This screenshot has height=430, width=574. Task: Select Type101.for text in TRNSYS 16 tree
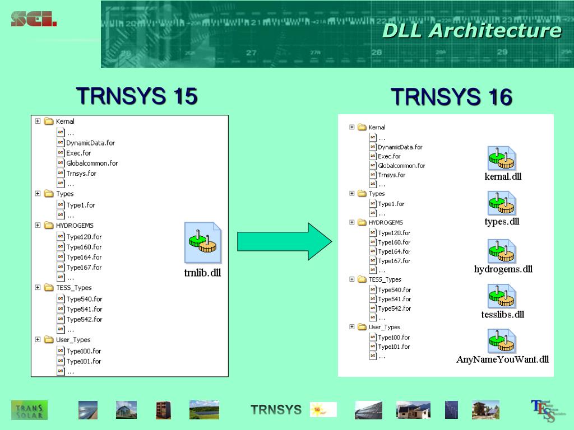pyautogui.click(x=394, y=347)
